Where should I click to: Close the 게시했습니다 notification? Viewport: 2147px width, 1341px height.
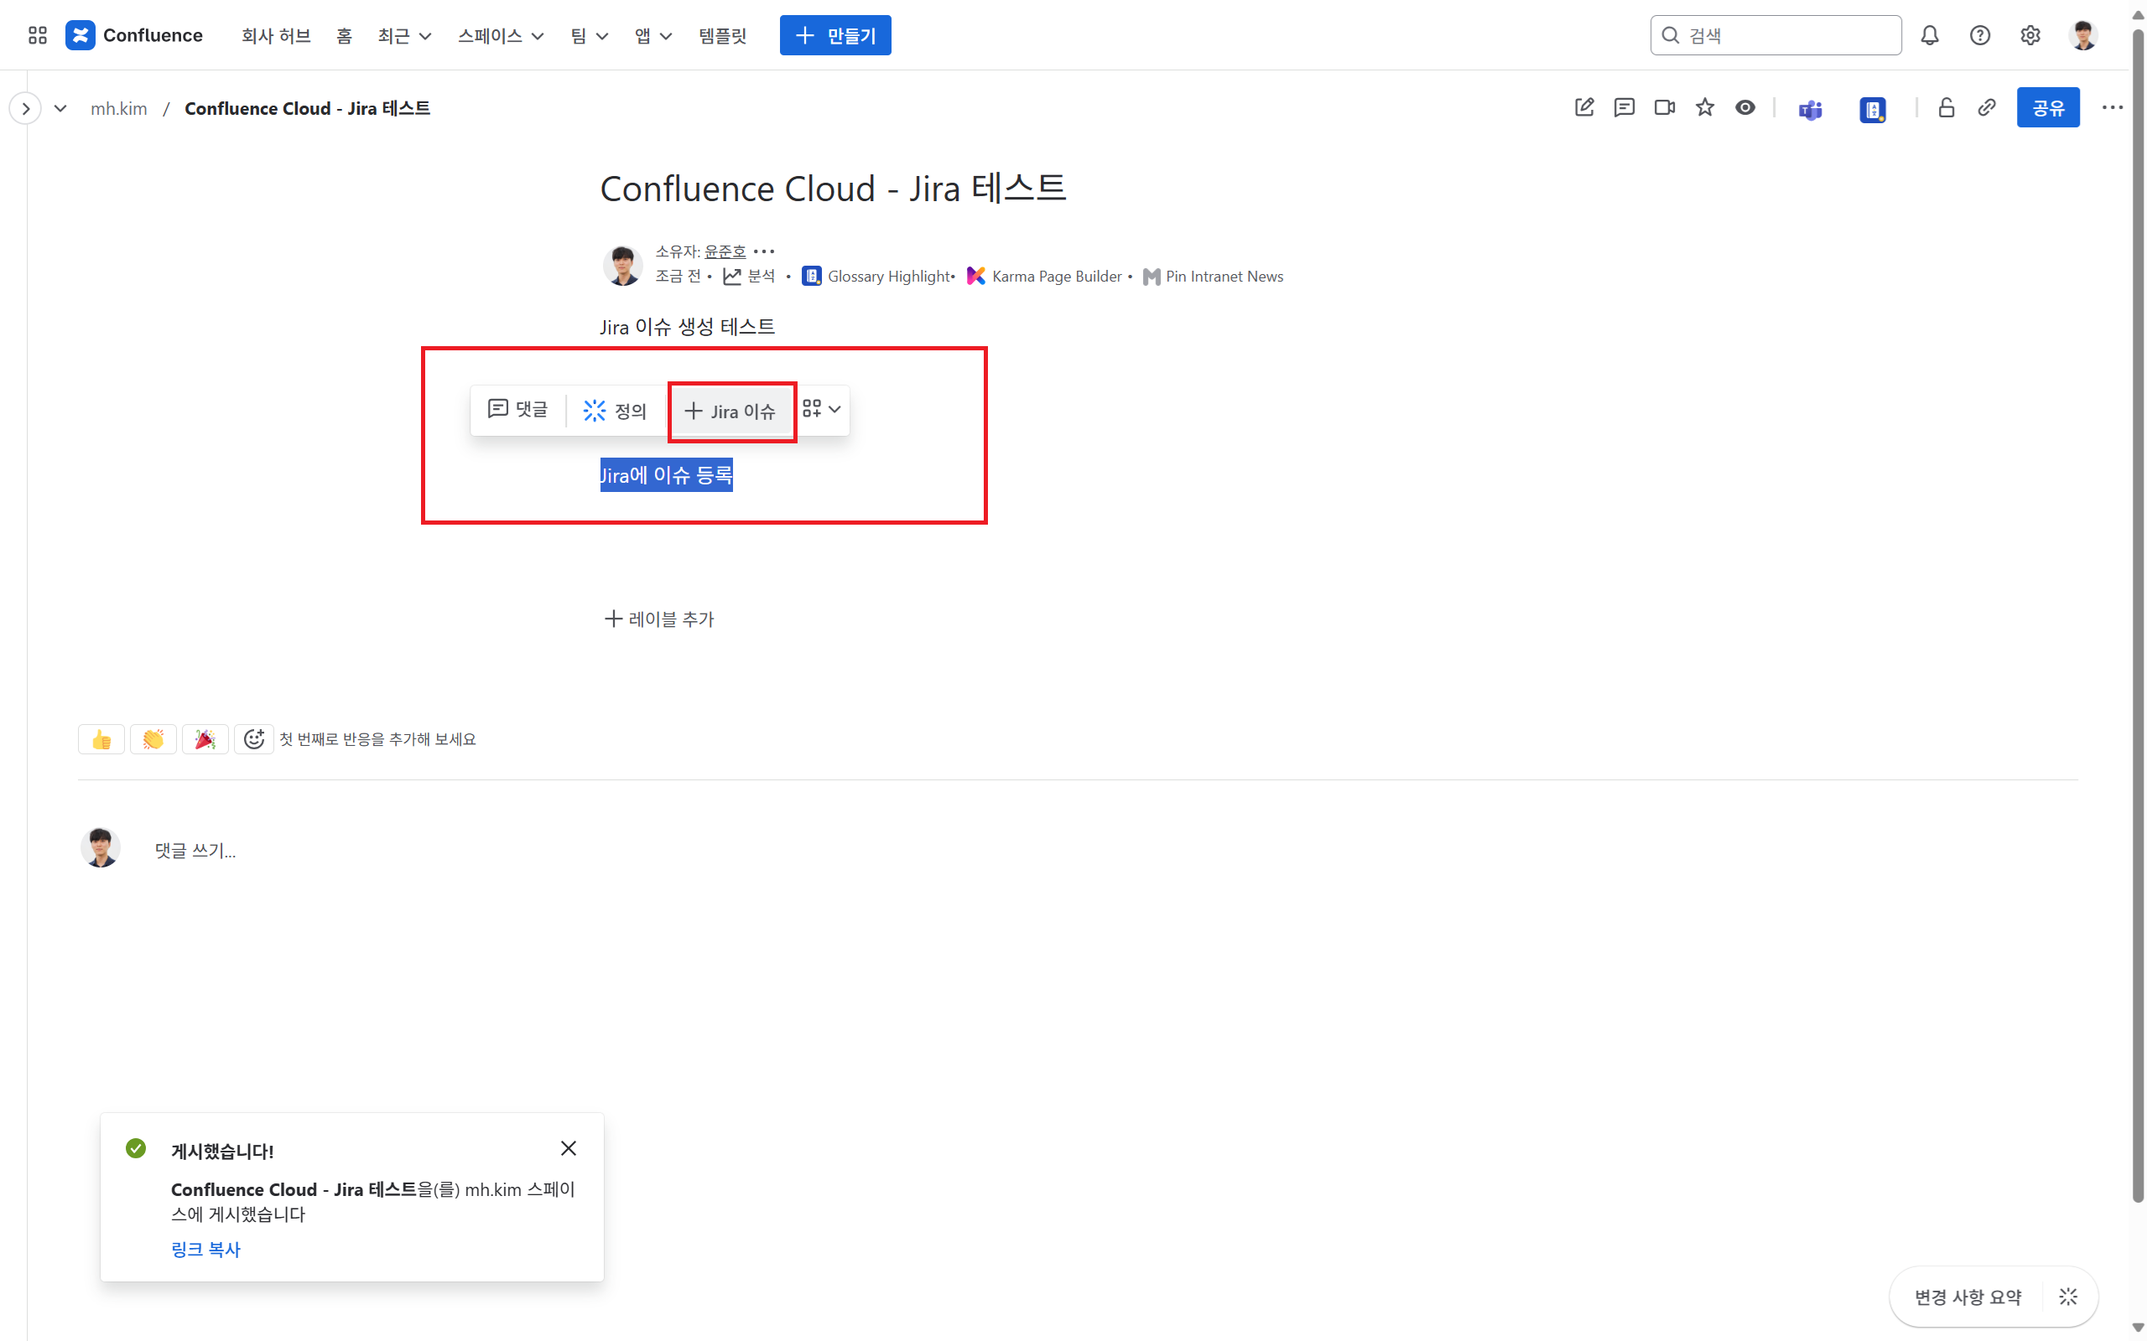coord(569,1148)
